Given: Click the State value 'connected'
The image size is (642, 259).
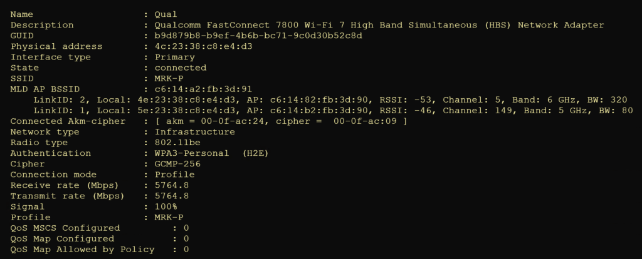Looking at the screenshot, I should click(x=181, y=68).
